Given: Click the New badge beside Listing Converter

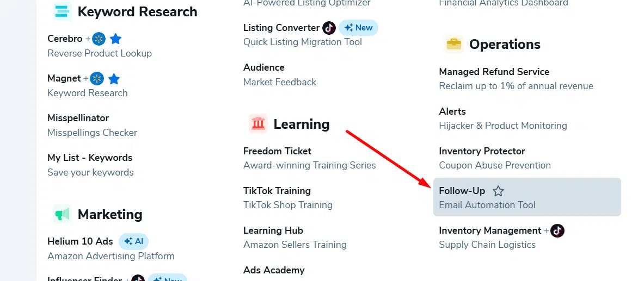Looking at the screenshot, I should coord(358,28).
